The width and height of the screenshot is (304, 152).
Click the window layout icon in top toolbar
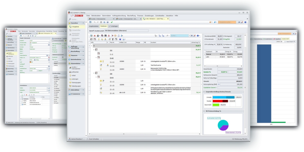pyautogui.click(x=90, y=22)
